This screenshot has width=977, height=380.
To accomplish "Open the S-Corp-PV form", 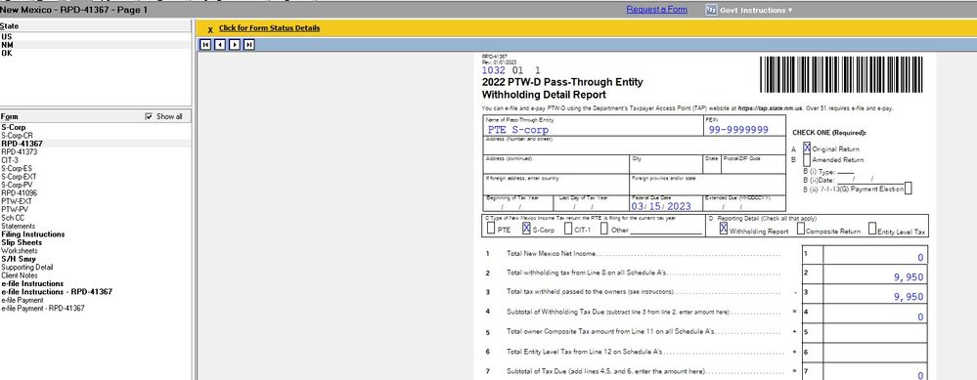I will (x=95, y=185).
